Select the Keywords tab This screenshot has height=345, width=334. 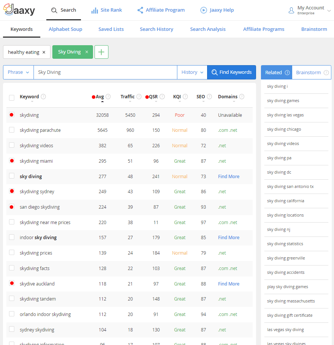click(21, 29)
